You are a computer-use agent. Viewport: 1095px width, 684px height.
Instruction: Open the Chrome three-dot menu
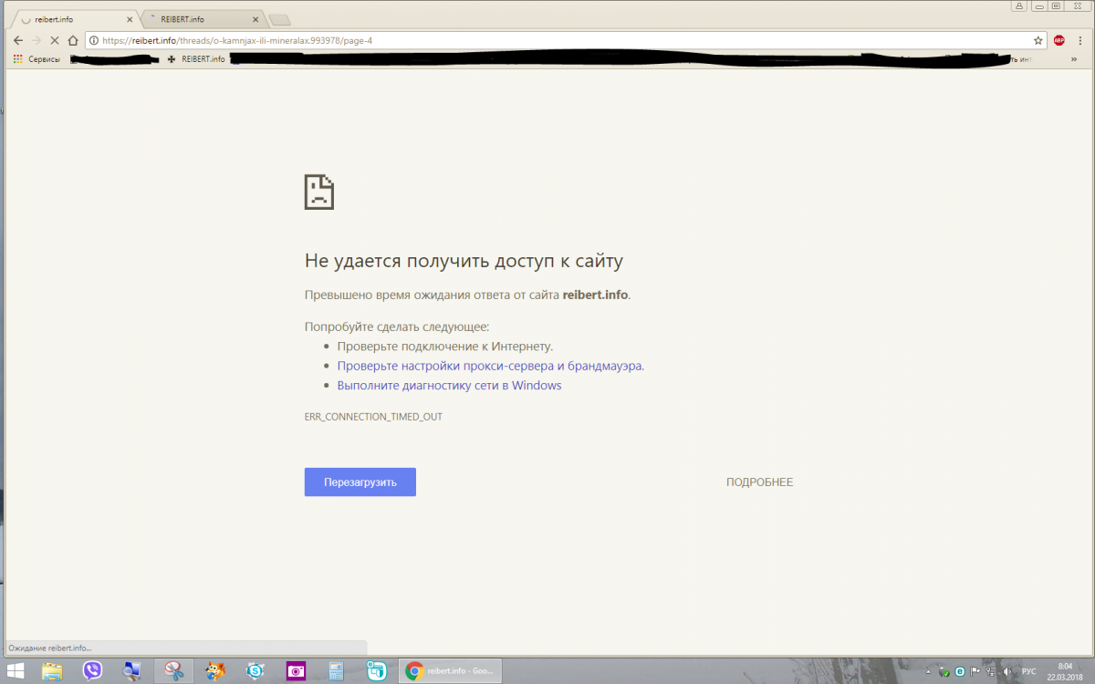tap(1079, 40)
